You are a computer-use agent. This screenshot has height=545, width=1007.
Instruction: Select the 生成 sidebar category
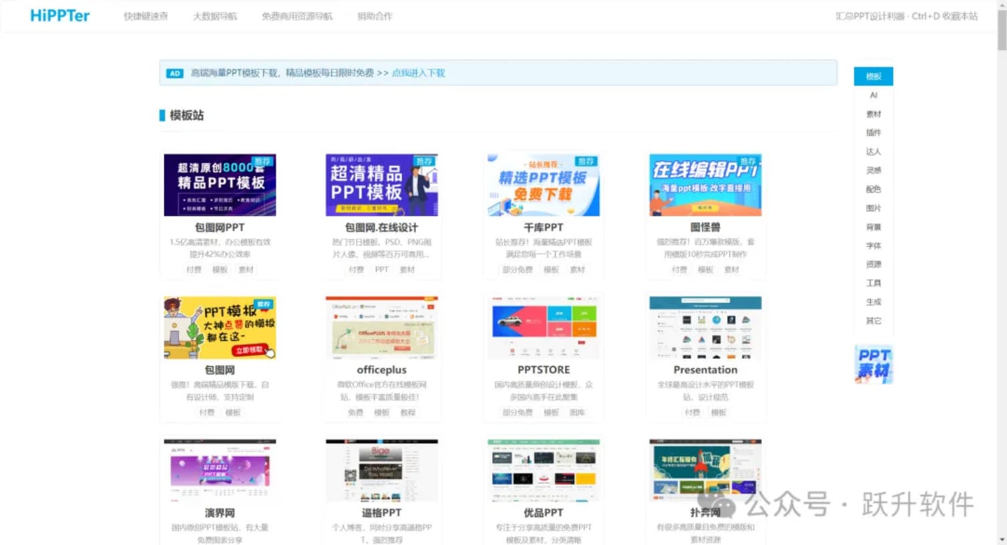tap(873, 302)
